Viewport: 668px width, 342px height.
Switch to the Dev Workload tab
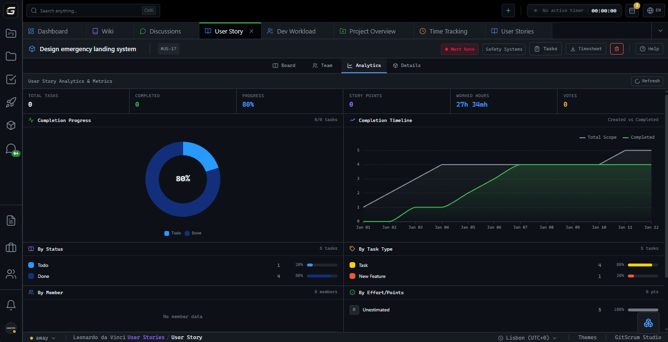tap(296, 31)
